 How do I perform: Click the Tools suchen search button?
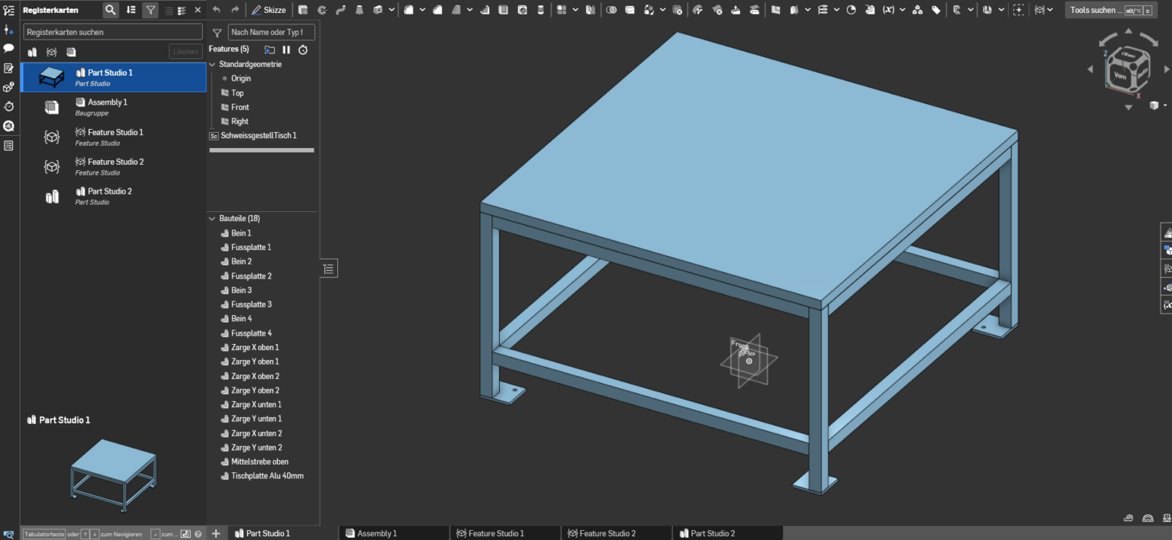(x=1111, y=10)
